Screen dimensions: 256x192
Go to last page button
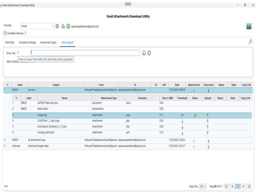249,186
